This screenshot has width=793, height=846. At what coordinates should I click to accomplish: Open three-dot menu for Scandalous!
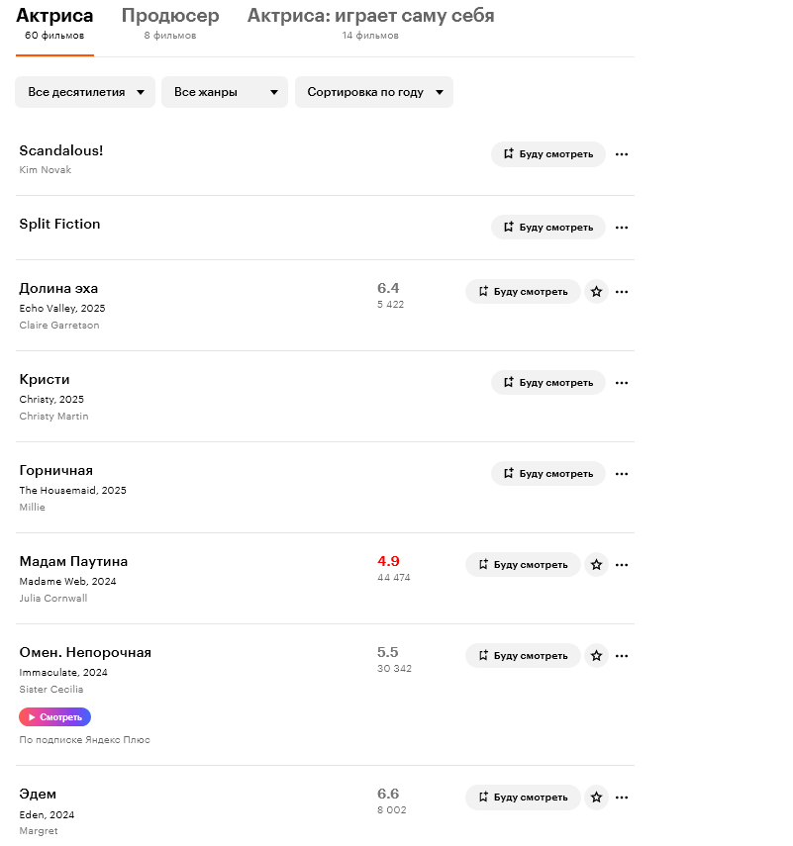coord(622,154)
